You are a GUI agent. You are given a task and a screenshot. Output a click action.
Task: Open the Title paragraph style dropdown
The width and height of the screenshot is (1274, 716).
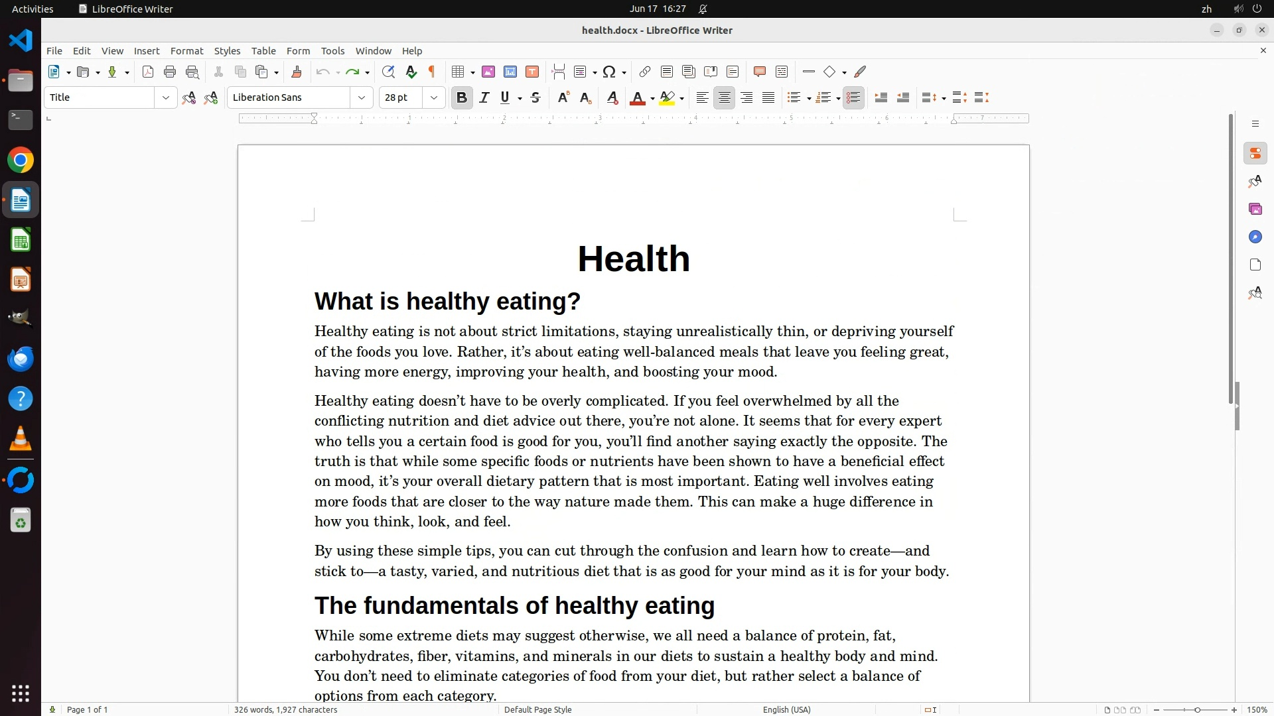coord(166,98)
